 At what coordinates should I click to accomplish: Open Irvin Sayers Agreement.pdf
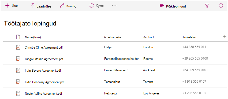pyautogui.click(x=43, y=71)
